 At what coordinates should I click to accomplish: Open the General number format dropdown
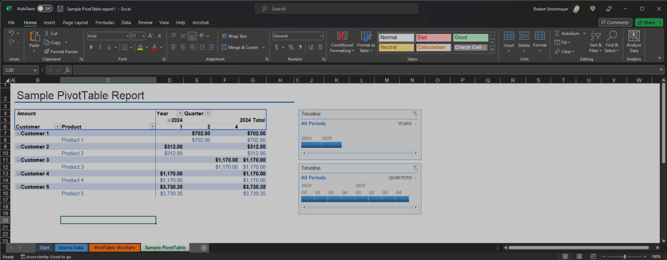click(x=321, y=36)
